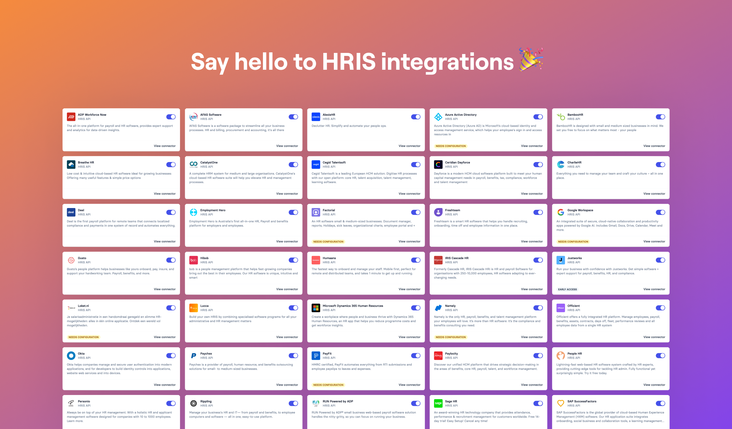Click the Rippling logo icon
732x429 pixels.
194,403
